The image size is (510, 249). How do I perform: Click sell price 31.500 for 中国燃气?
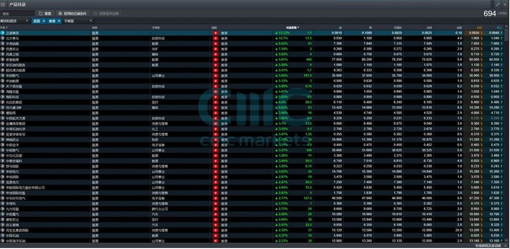coord(474,151)
